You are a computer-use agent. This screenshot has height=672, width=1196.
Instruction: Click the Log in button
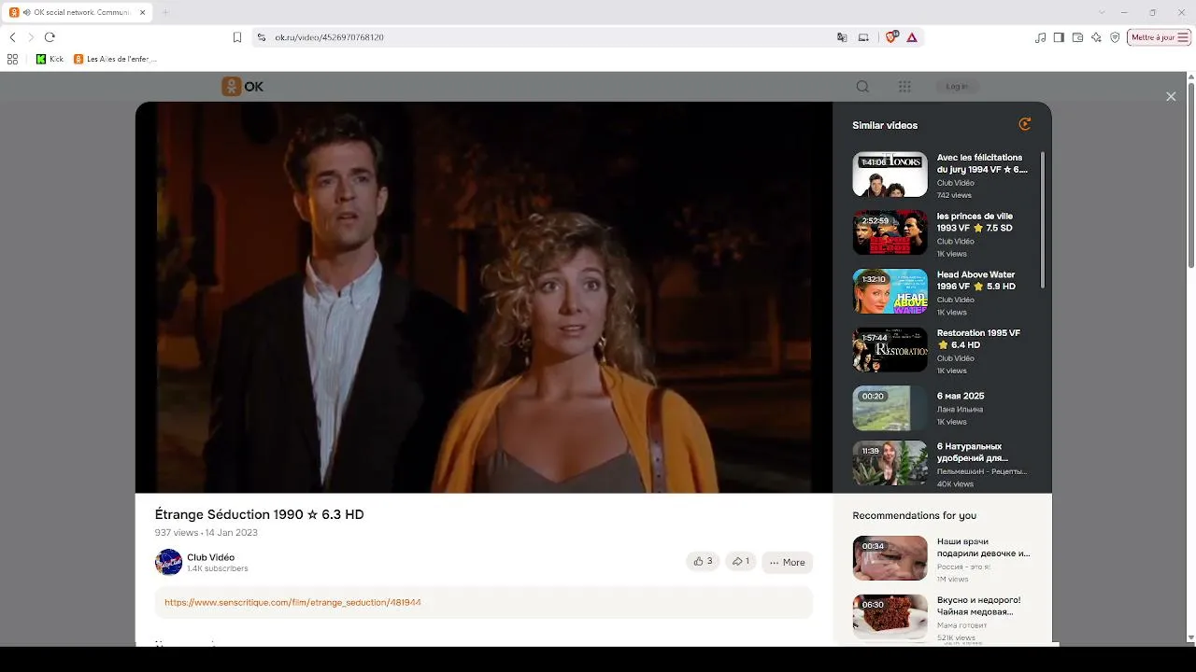pyautogui.click(x=957, y=87)
